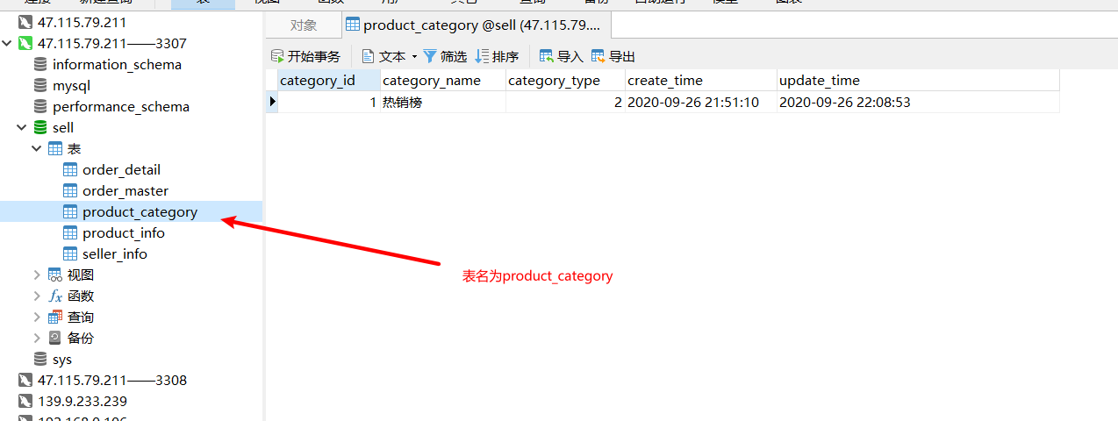Select the mysql database icon
The width and height of the screenshot is (1118, 421).
[40, 85]
